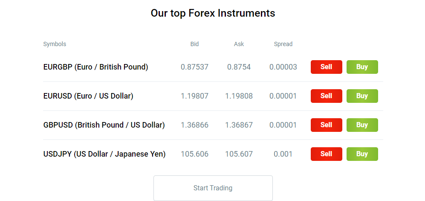Click the Our top Forex Instruments heading
425x201 pixels.
[x=213, y=13]
